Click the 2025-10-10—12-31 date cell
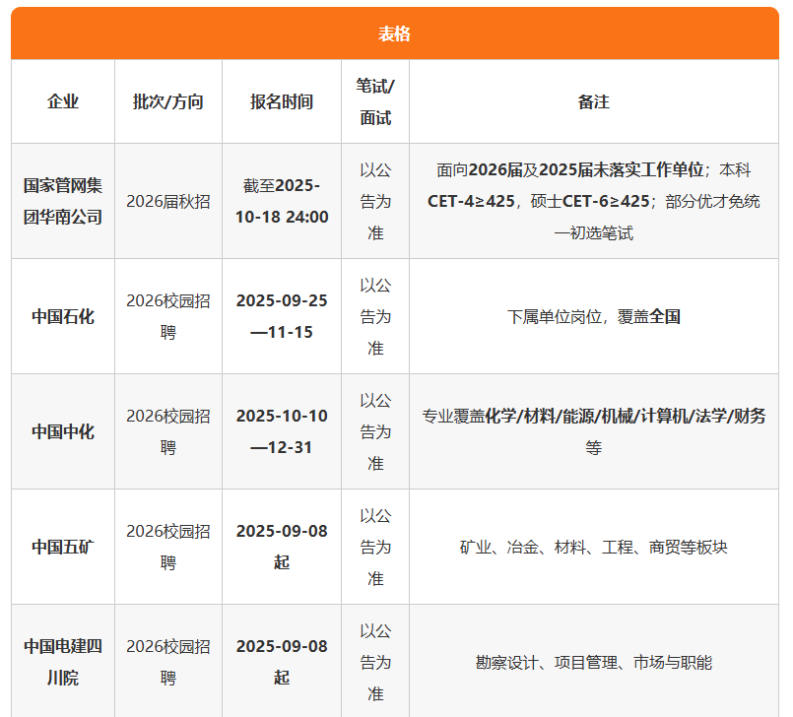 click(x=282, y=431)
